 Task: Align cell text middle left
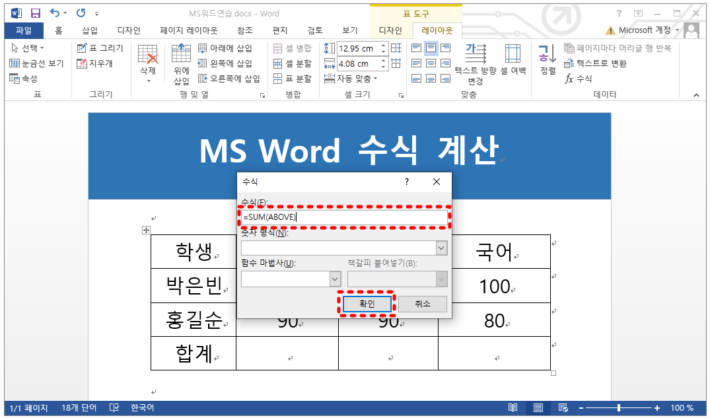(417, 63)
